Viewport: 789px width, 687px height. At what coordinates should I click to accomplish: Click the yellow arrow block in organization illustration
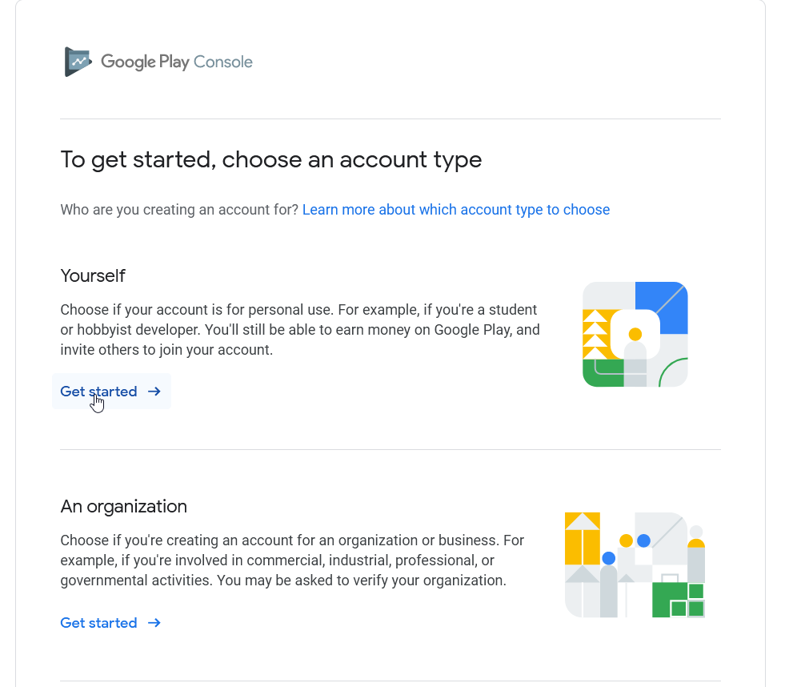[582, 538]
